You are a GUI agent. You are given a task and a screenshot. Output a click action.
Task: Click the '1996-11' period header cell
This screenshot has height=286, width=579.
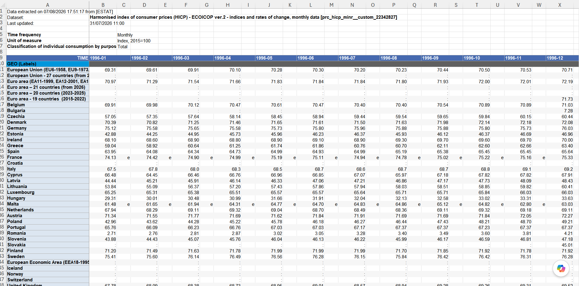pos(518,58)
